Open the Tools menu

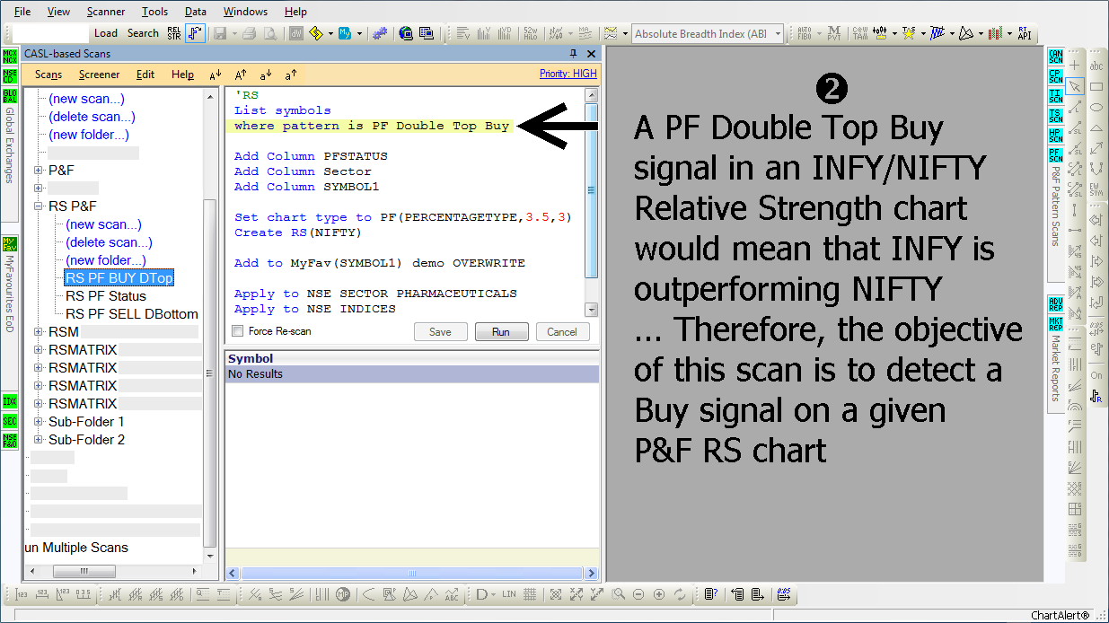[x=155, y=12]
